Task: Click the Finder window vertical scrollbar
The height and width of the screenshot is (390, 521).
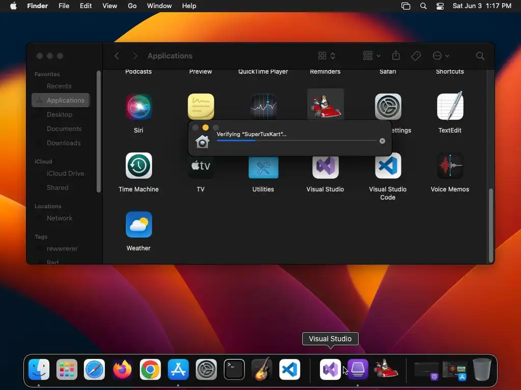Action: click(491, 225)
